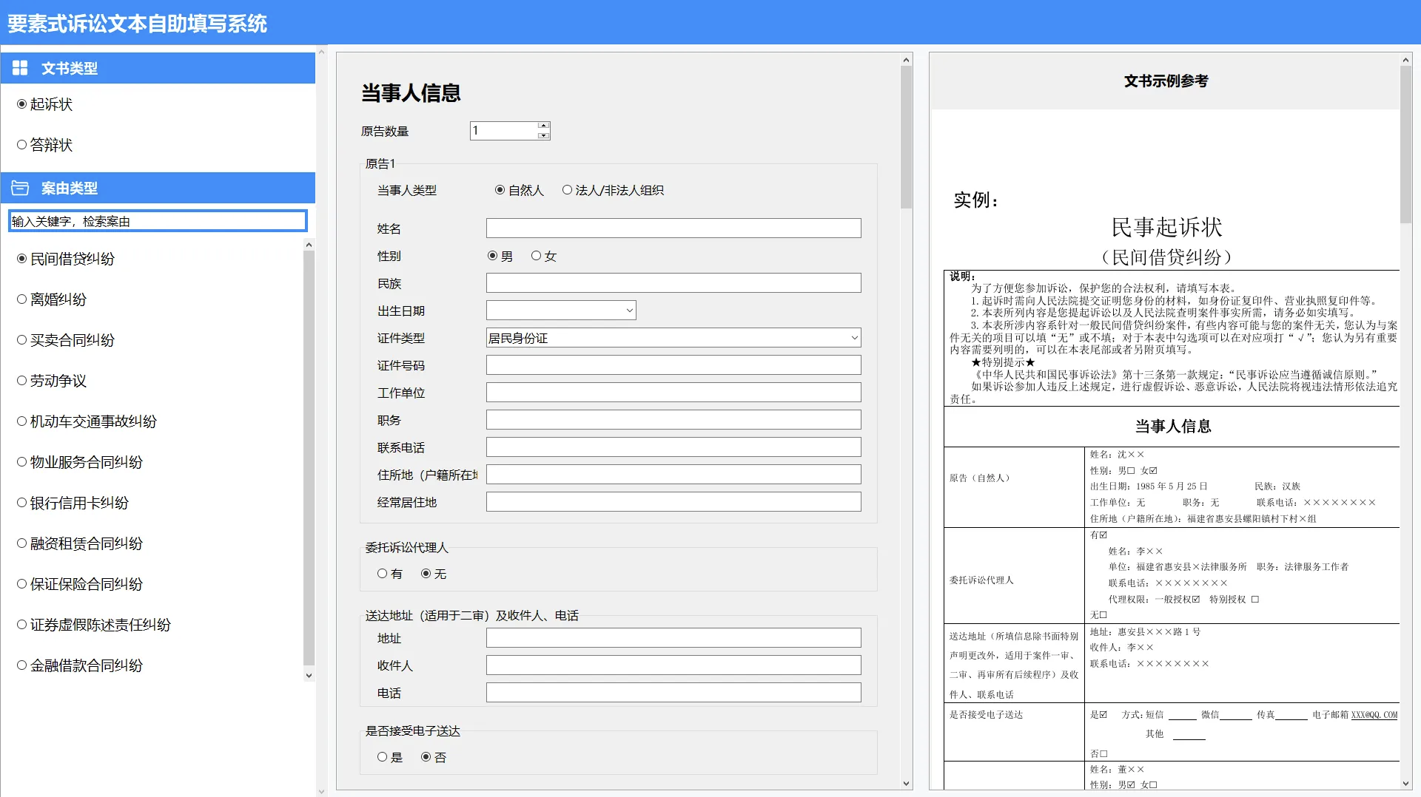This screenshot has height=797, width=1421.
Task: Click form panel scrollbar up arrow
Action: coord(907,60)
